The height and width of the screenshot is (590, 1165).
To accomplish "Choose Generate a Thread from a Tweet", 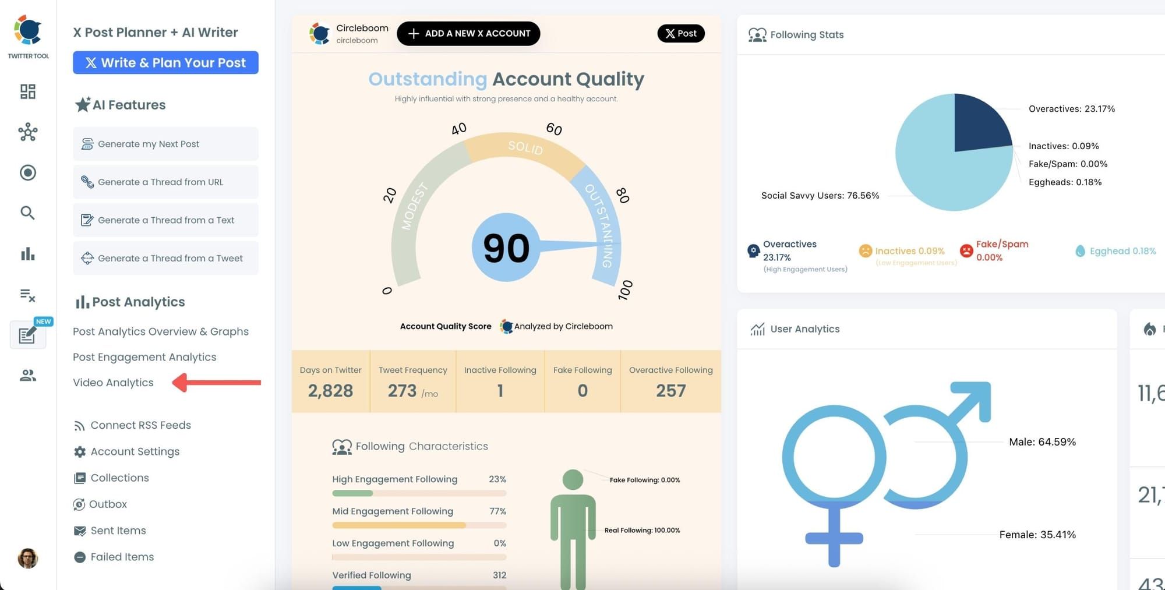I will coord(165,258).
